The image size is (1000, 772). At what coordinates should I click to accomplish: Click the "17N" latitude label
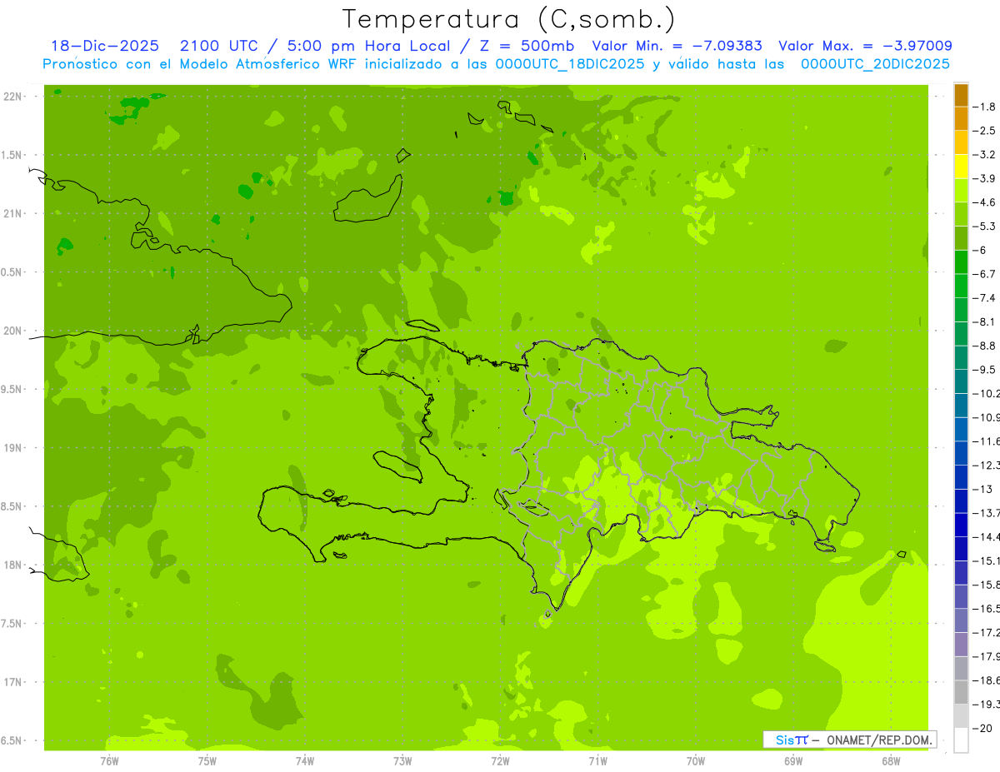pyautogui.click(x=13, y=682)
